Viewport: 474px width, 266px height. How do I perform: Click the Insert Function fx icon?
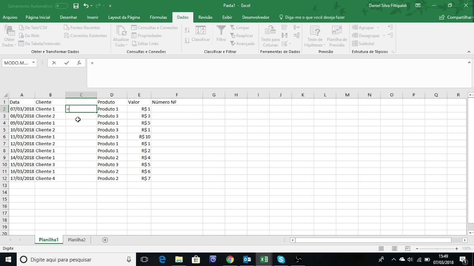(79, 63)
